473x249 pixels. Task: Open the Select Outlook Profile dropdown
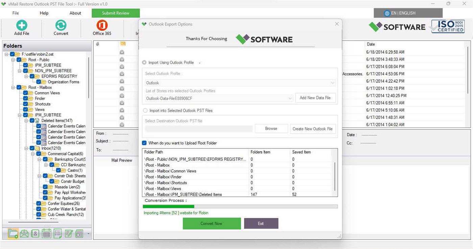[x=333, y=83]
